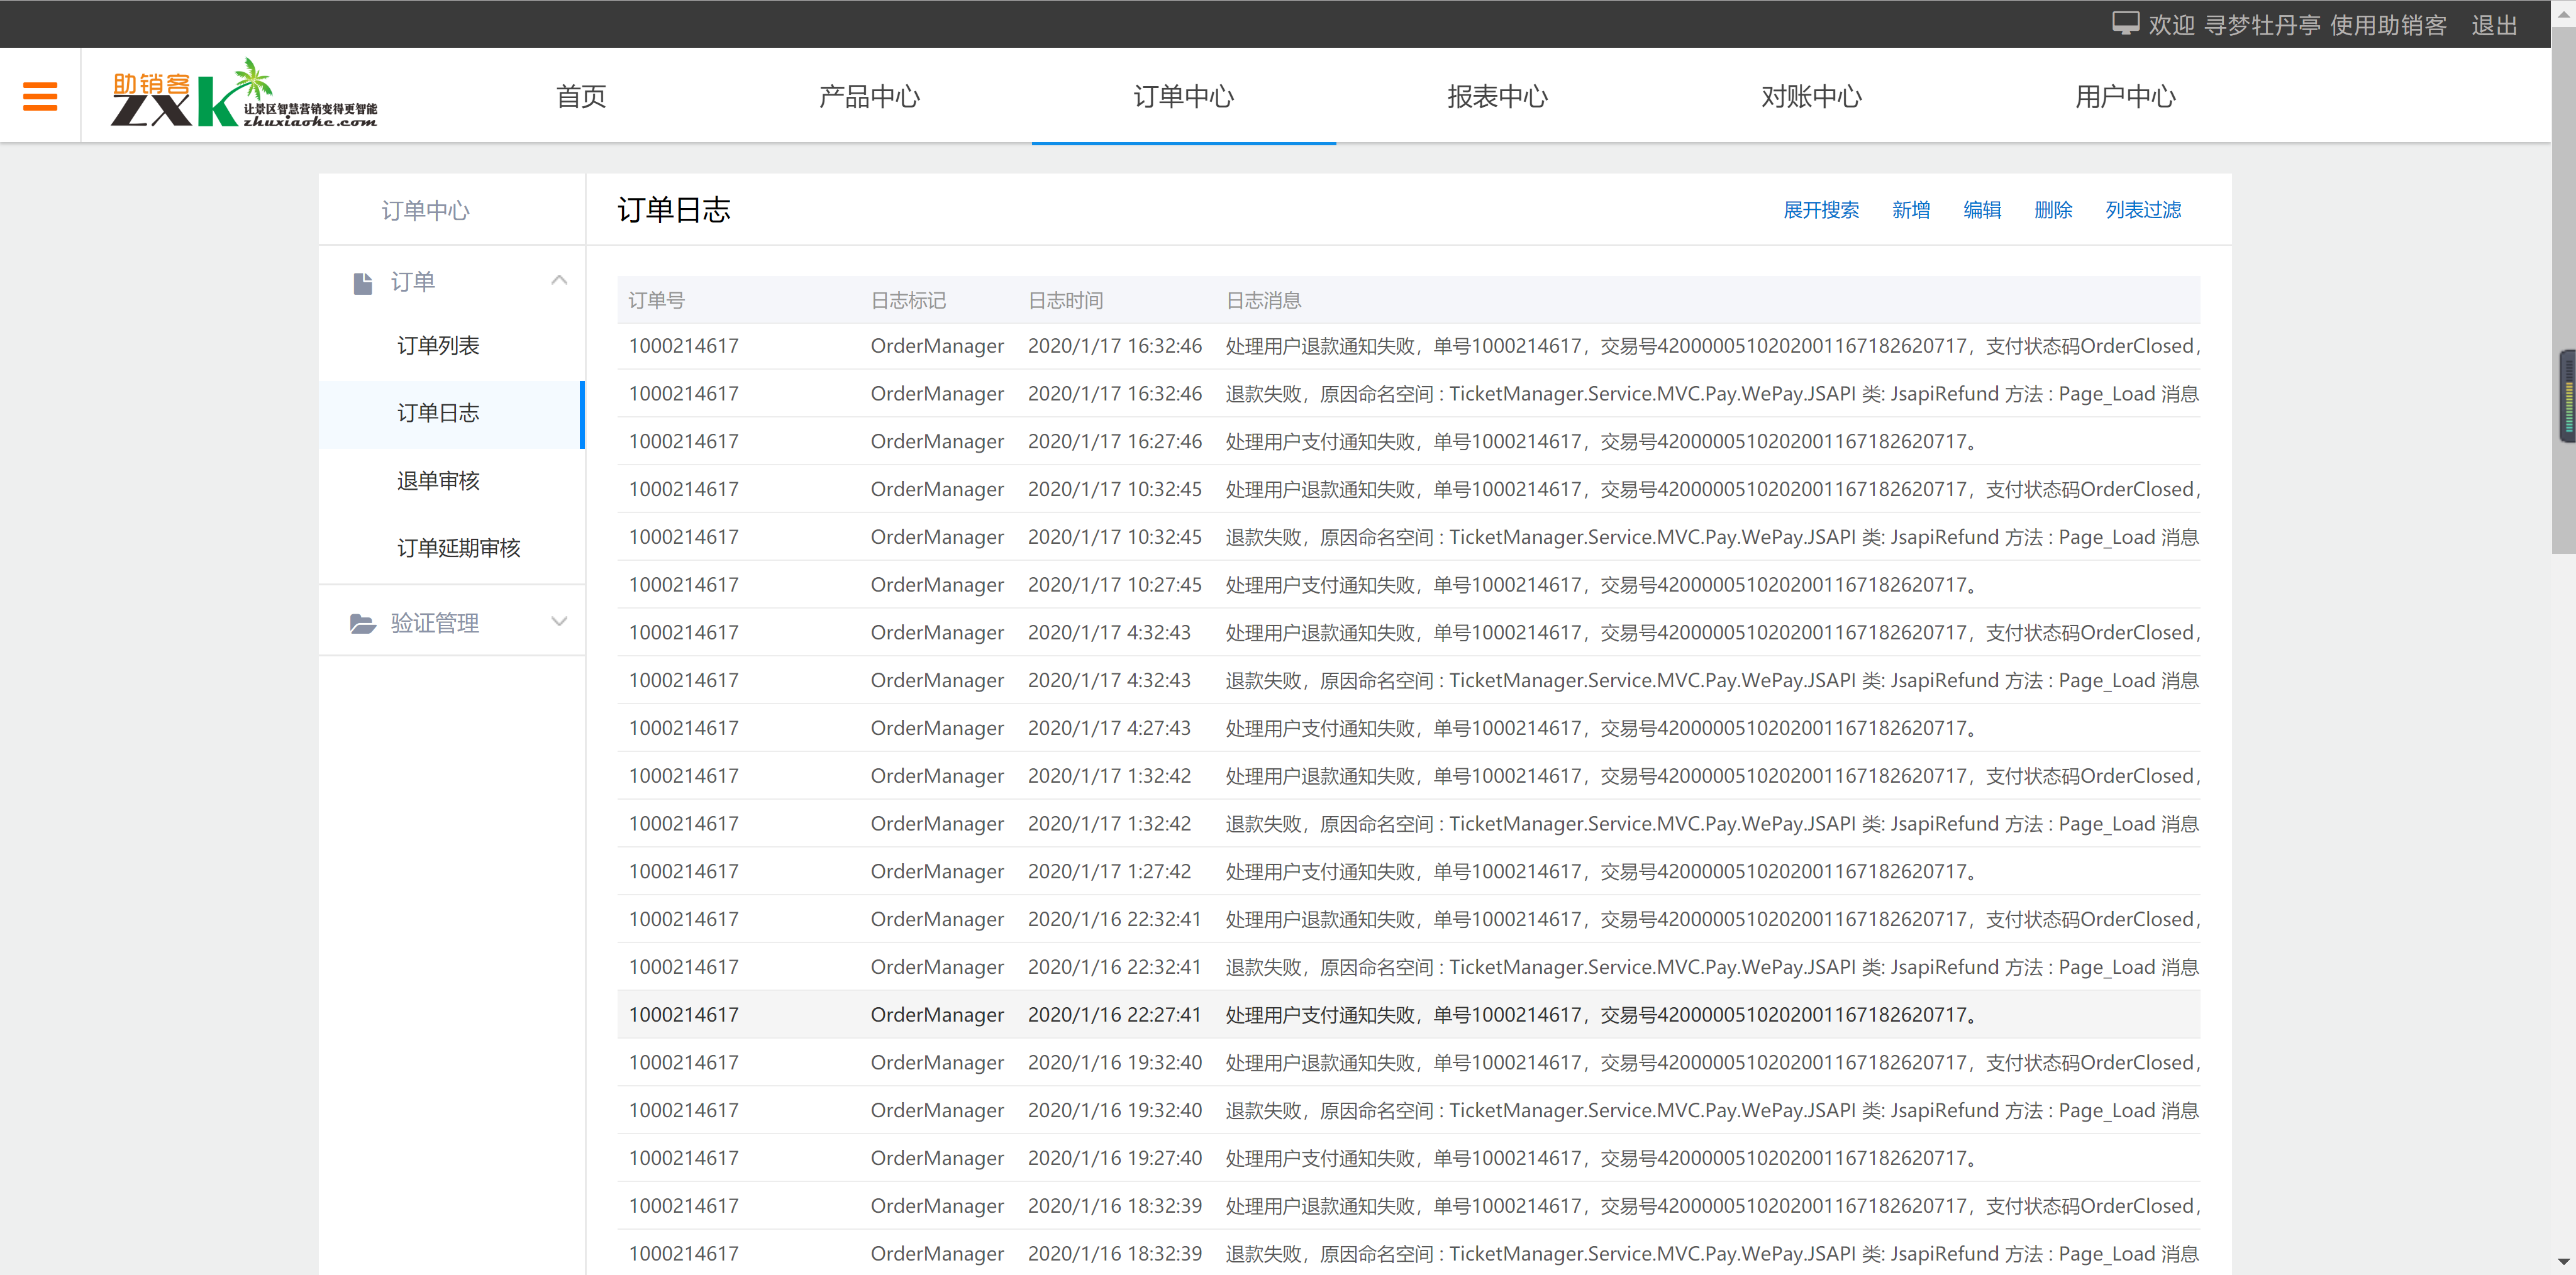Open the hamburger navigation menu

[40, 95]
